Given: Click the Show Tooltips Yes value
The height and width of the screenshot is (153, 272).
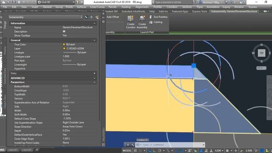Looking at the screenshot, I should point(65,35).
